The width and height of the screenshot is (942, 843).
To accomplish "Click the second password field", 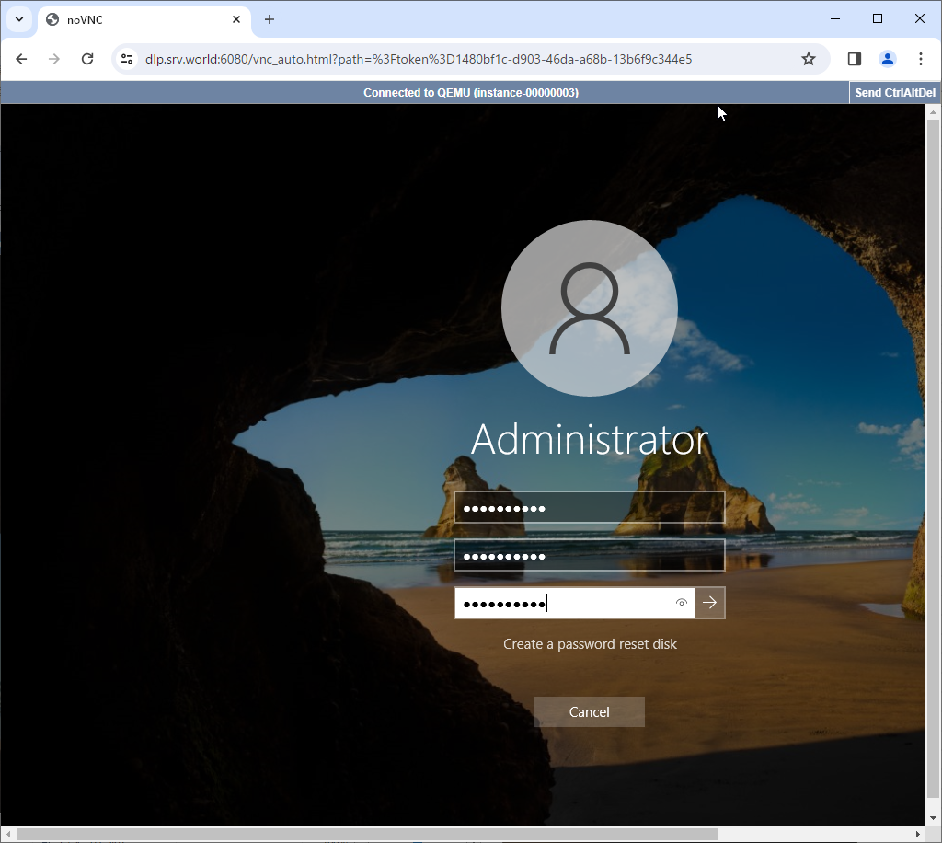I will (590, 555).
